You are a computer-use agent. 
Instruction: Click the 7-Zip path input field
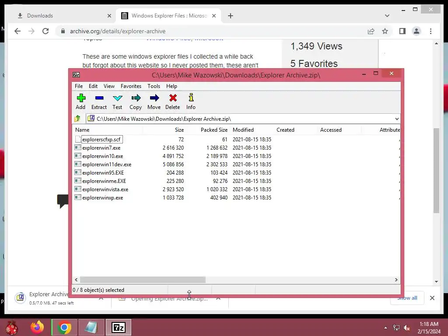(243, 119)
